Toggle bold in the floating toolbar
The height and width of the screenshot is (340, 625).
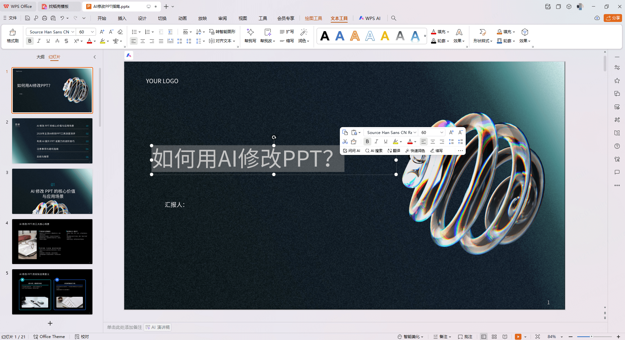coord(367,142)
